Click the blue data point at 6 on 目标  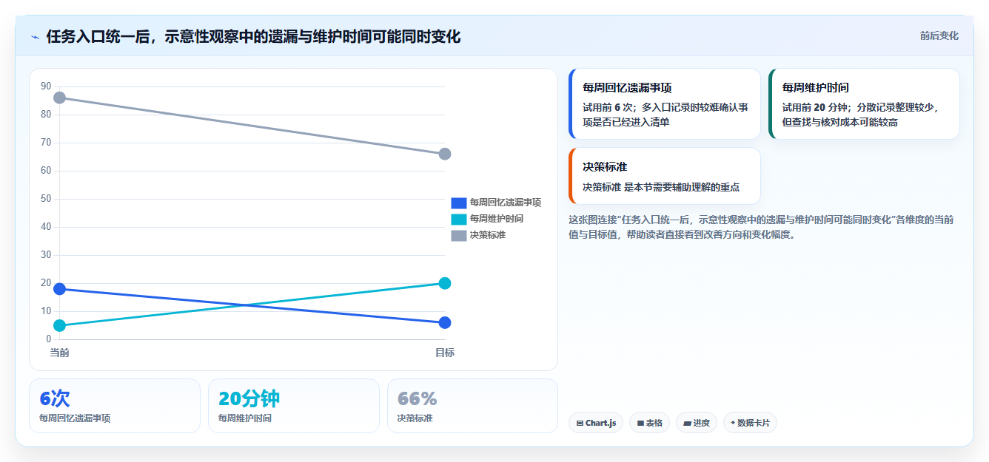click(x=445, y=322)
